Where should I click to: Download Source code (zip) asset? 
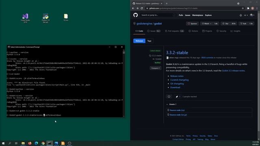pyautogui.click(x=177, y=110)
